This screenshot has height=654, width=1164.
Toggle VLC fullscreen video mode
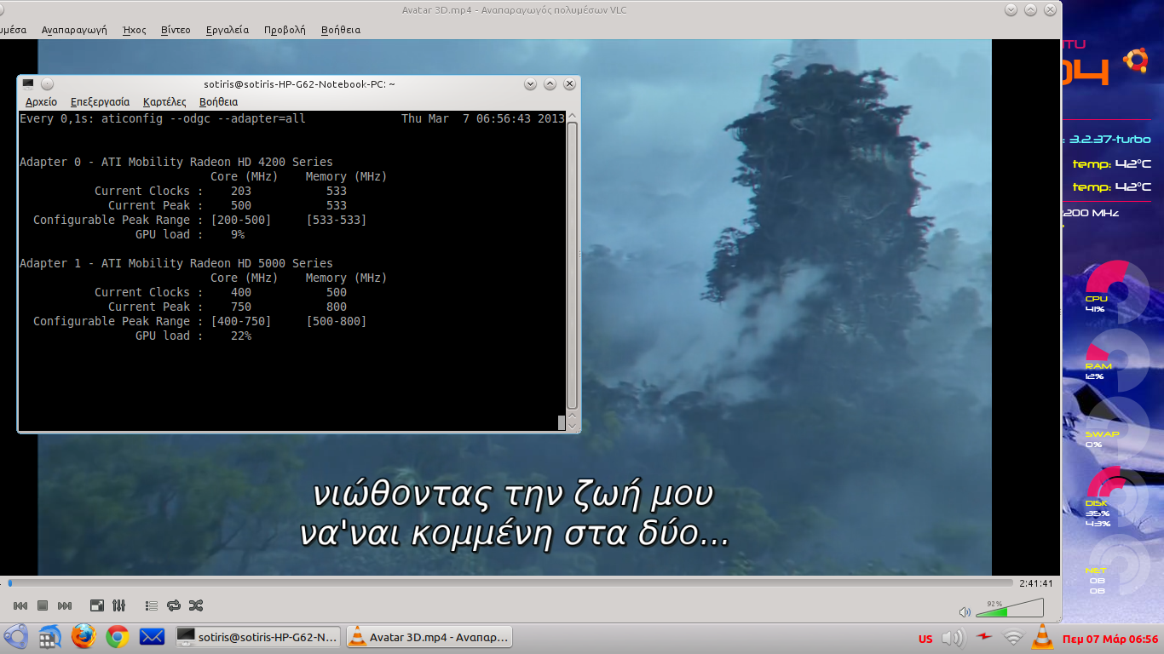click(97, 605)
